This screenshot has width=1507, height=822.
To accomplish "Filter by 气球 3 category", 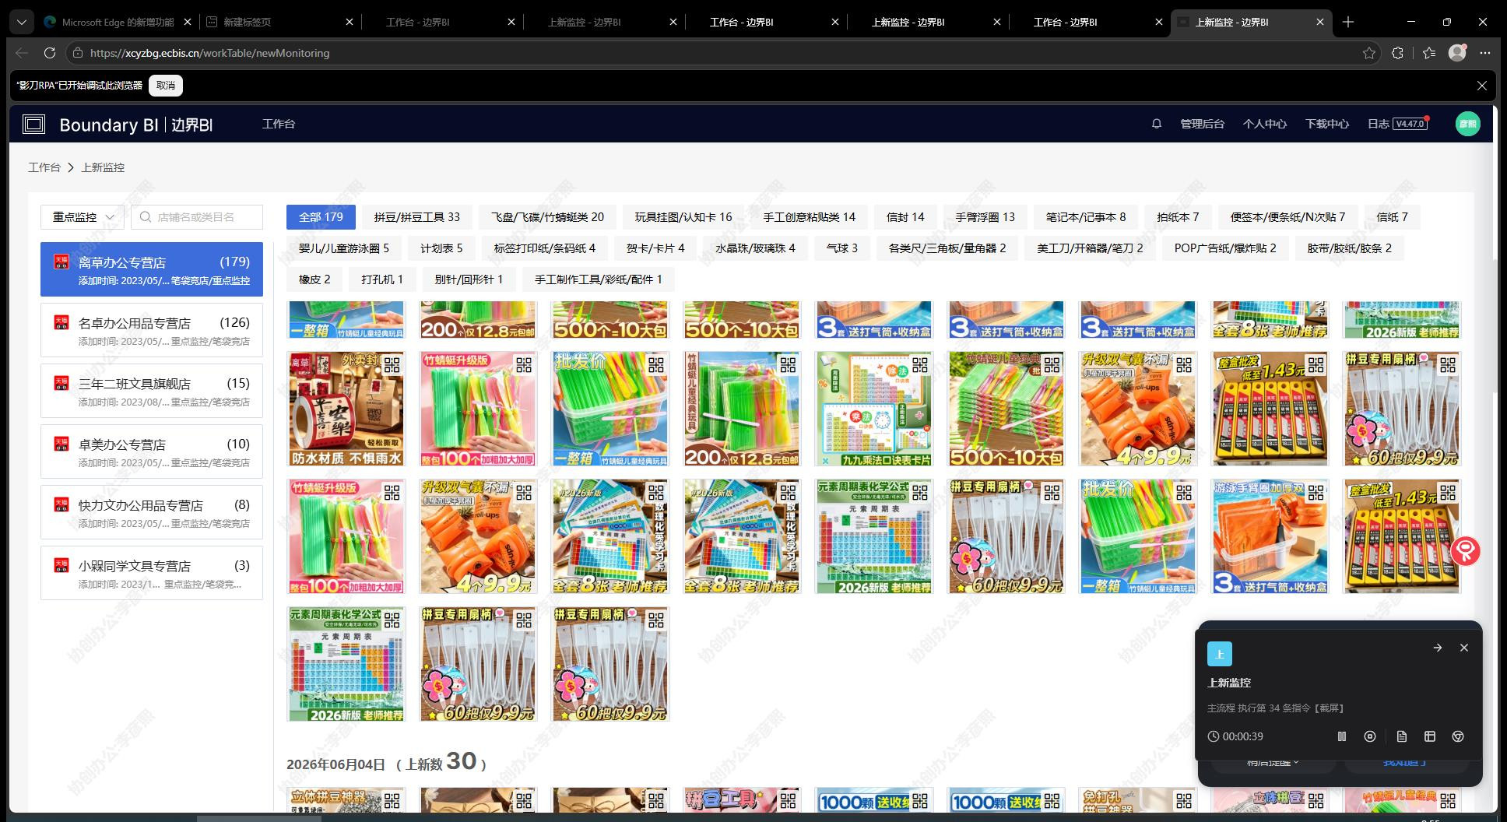I will [x=841, y=248].
